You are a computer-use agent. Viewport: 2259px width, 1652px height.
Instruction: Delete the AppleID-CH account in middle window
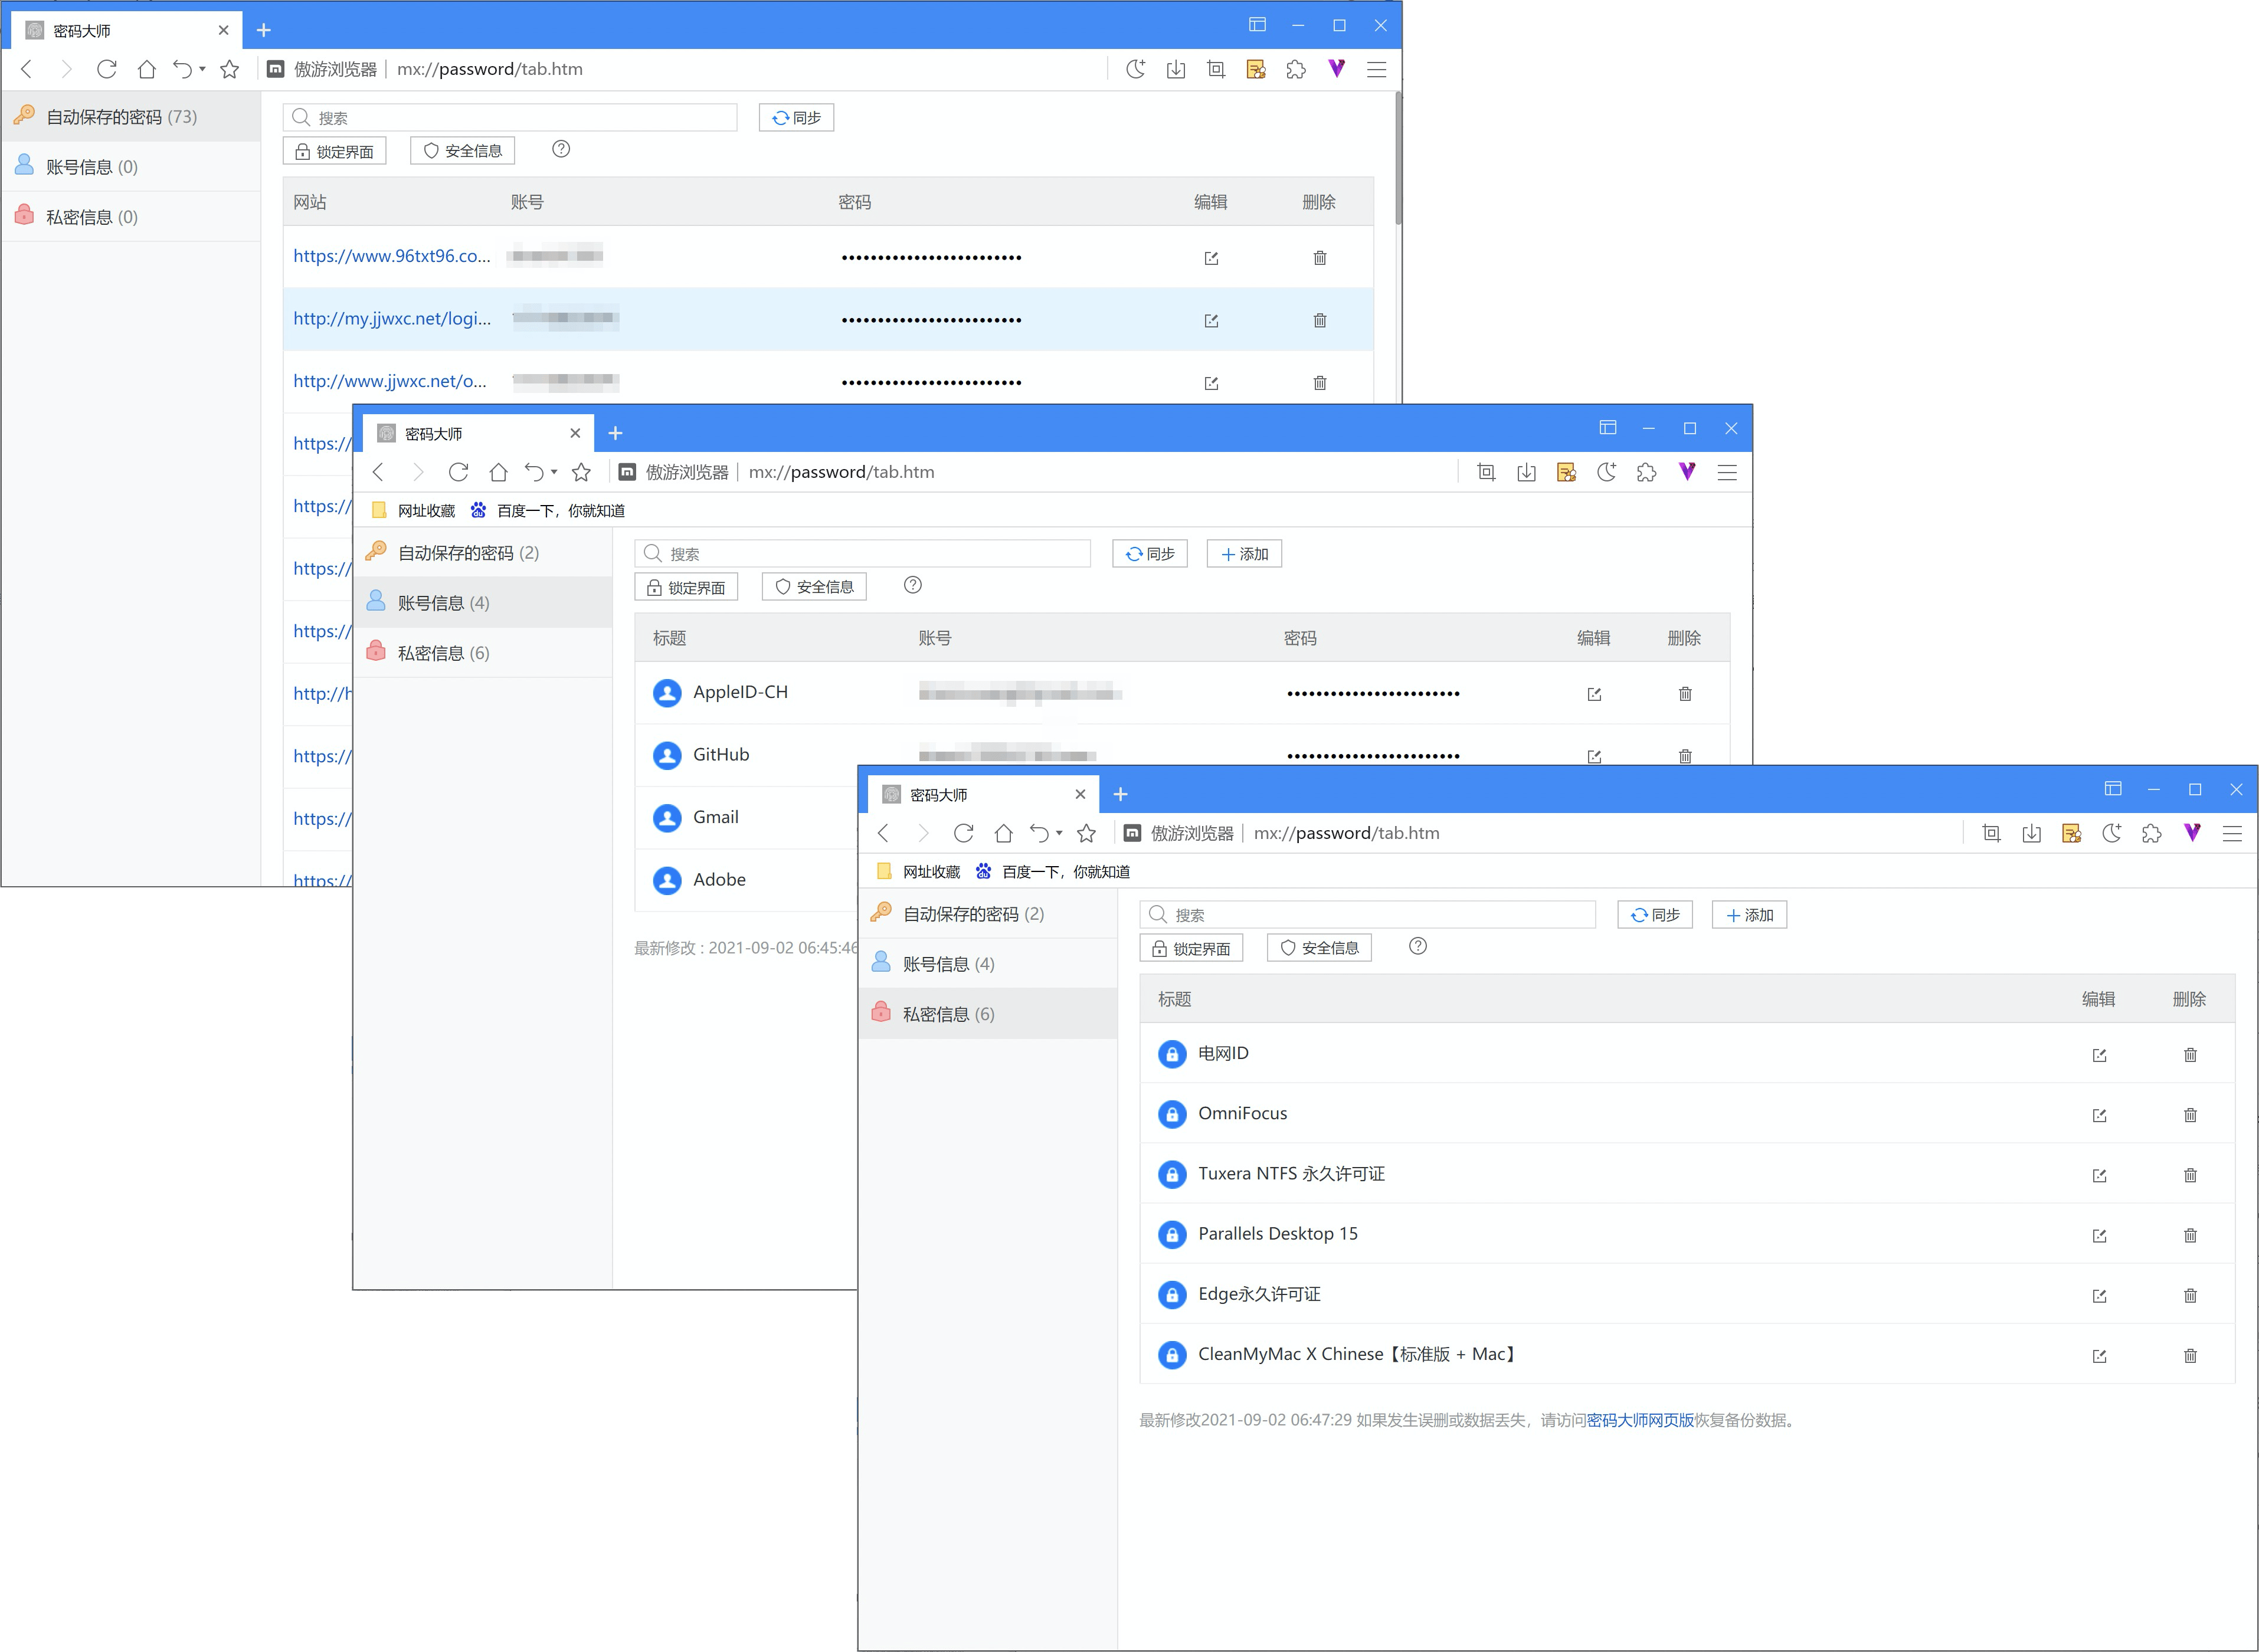point(1685,694)
